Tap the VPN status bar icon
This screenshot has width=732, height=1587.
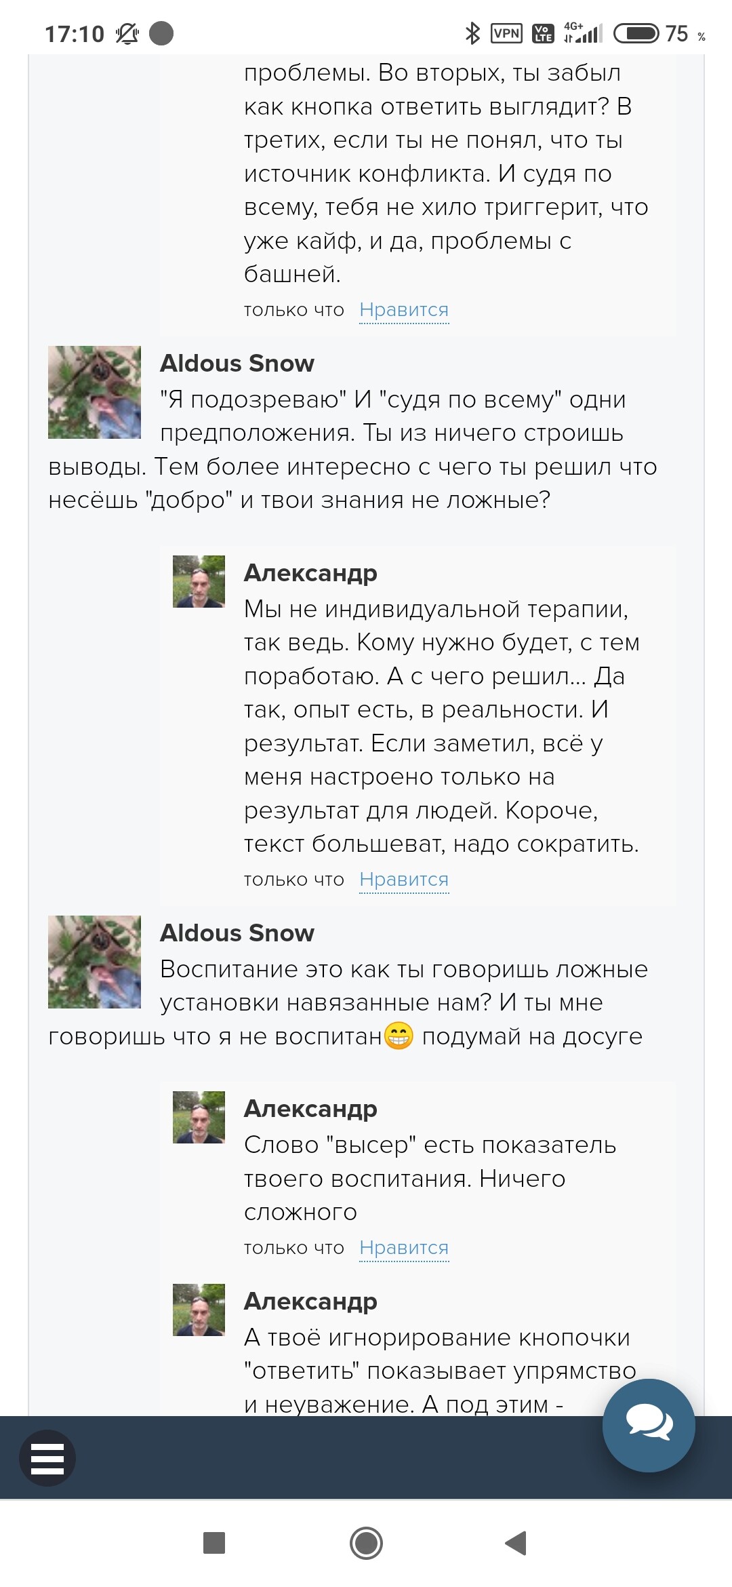point(506,33)
